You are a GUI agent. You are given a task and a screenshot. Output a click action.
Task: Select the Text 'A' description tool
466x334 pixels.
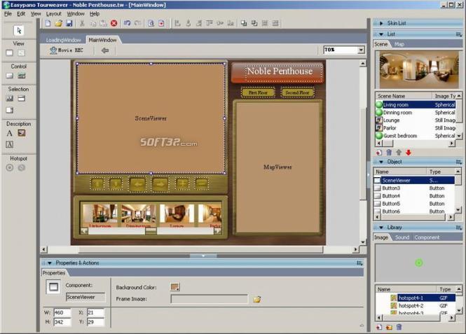(10, 133)
